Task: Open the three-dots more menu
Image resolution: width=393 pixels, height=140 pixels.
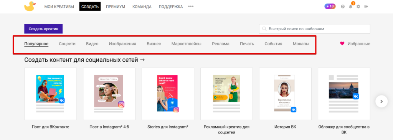Action: (x=191, y=7)
